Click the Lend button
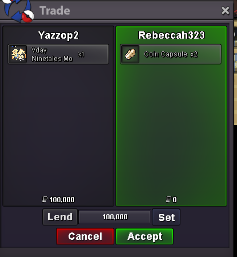The width and height of the screenshot is (237, 257). (x=60, y=217)
